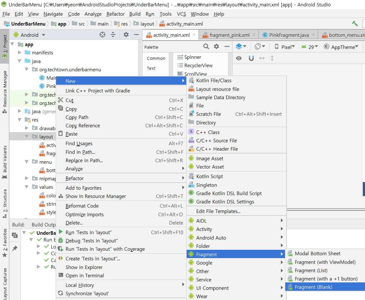The height and width of the screenshot is (300, 365).
Task: Open the Refactor menu in menu bar
Action: (x=116, y=14)
